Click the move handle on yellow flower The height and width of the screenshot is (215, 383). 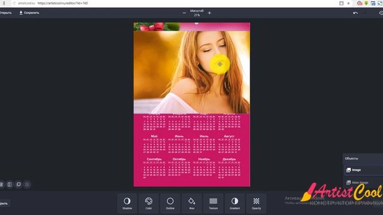click(x=220, y=64)
